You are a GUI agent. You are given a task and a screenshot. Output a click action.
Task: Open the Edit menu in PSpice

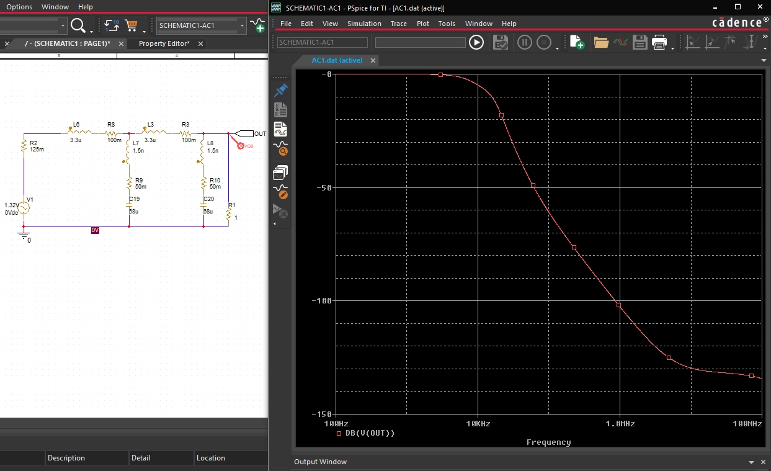pyautogui.click(x=307, y=24)
